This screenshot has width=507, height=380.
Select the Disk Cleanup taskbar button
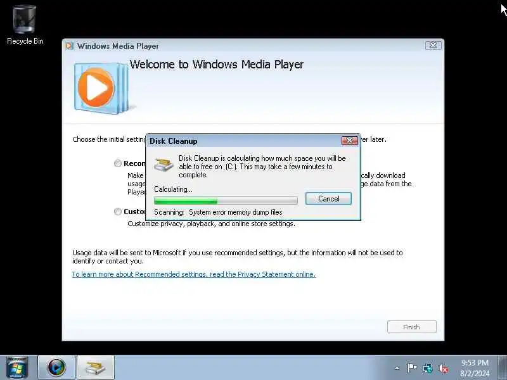96,368
